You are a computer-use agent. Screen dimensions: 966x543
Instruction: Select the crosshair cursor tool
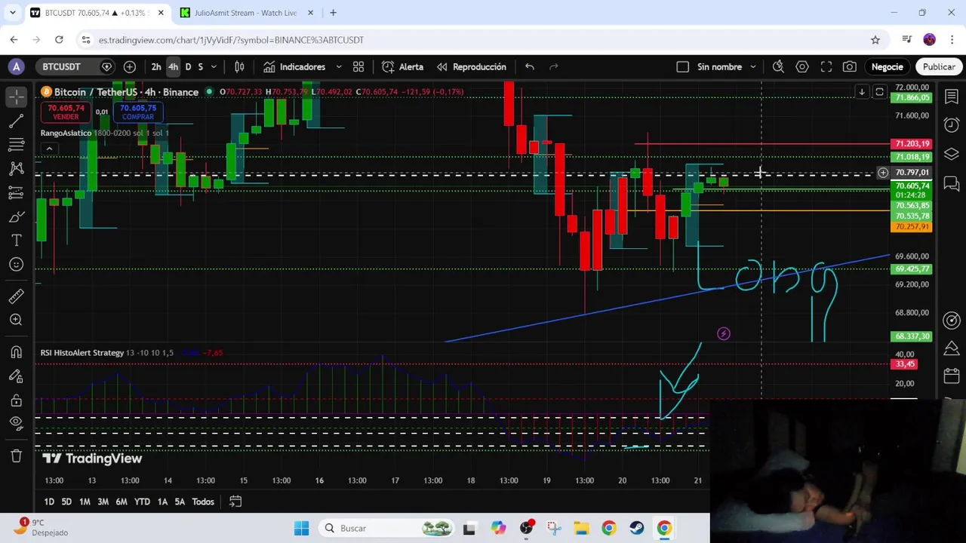[x=16, y=96]
